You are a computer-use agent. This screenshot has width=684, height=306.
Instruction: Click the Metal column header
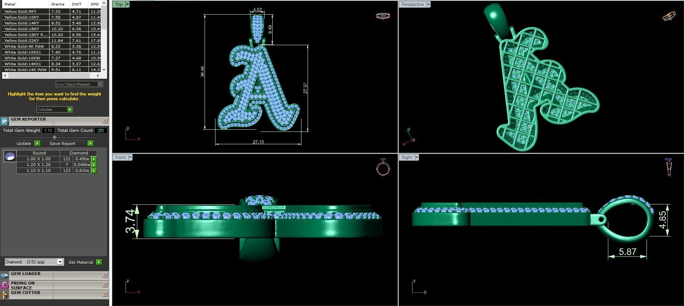pos(25,4)
